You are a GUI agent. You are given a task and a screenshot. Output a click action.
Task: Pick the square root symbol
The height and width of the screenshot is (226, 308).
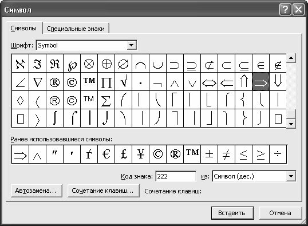(x=123, y=81)
